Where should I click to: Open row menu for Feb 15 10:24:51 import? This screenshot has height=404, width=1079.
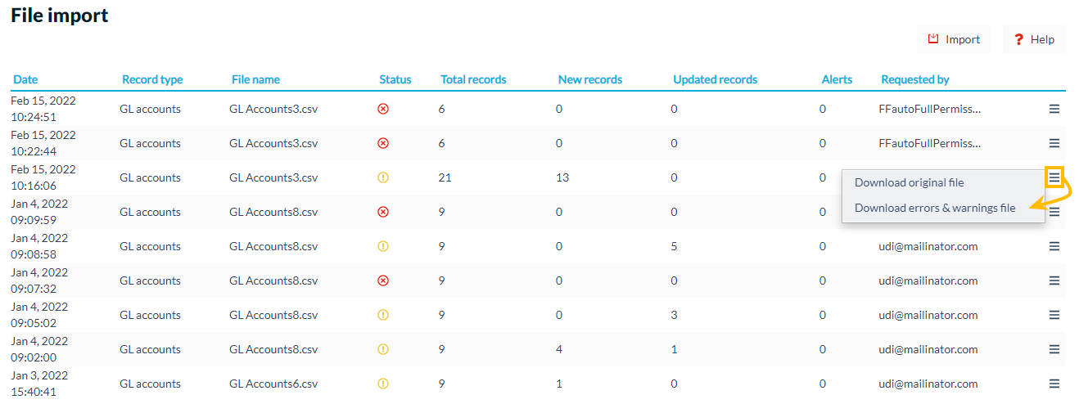[x=1054, y=109]
